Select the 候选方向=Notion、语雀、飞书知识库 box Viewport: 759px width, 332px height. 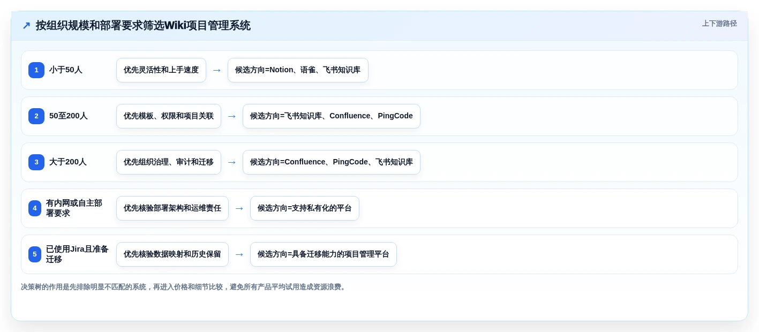click(298, 70)
